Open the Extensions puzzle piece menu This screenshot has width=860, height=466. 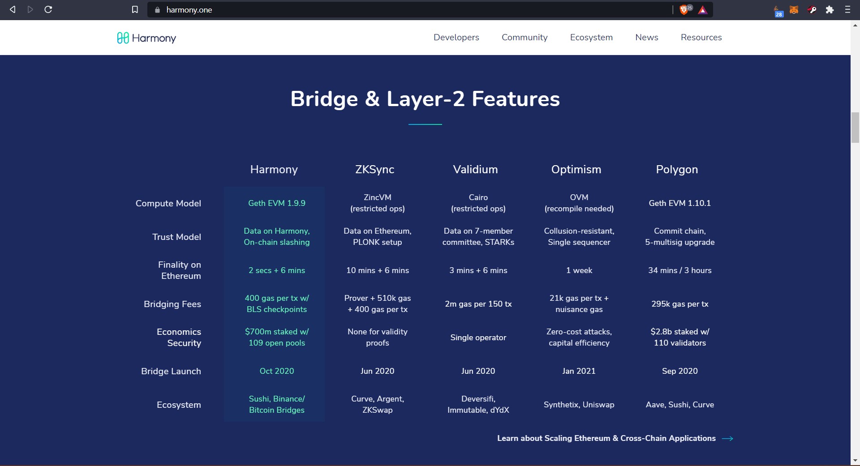[830, 9]
